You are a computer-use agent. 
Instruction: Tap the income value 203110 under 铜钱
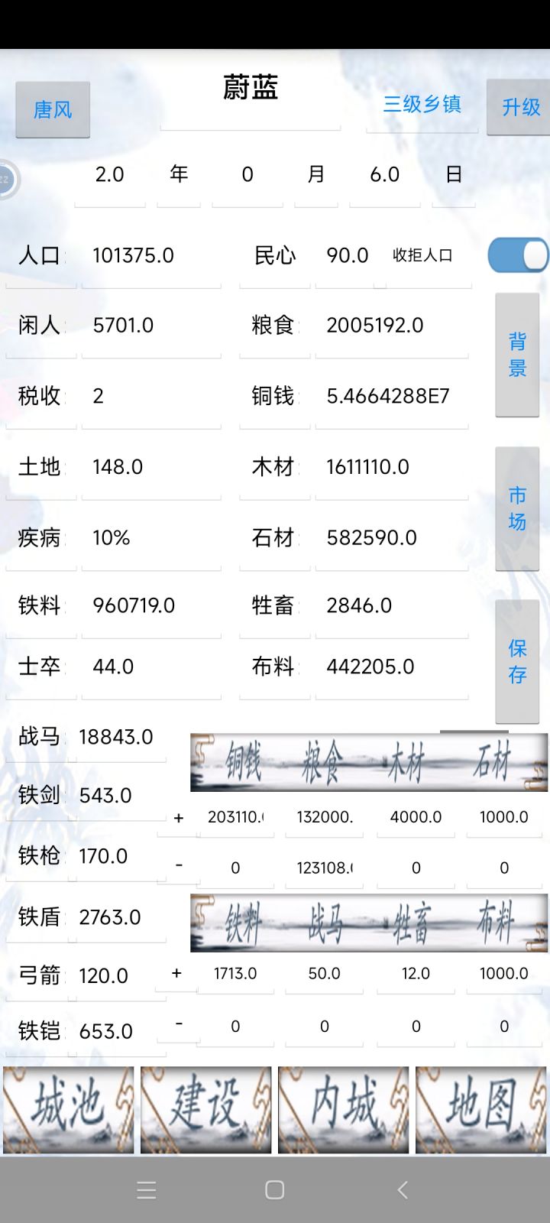(x=235, y=817)
